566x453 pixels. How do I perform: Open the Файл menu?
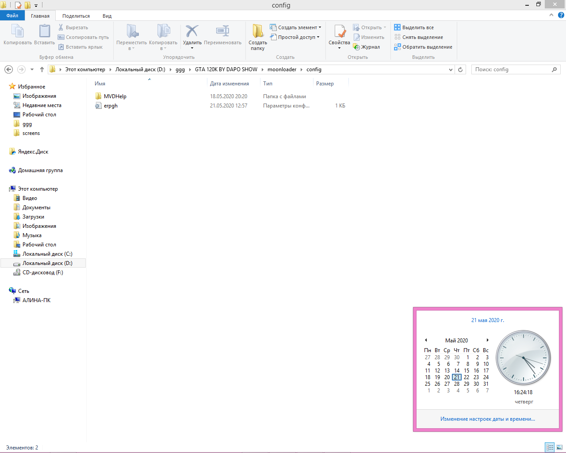point(12,15)
